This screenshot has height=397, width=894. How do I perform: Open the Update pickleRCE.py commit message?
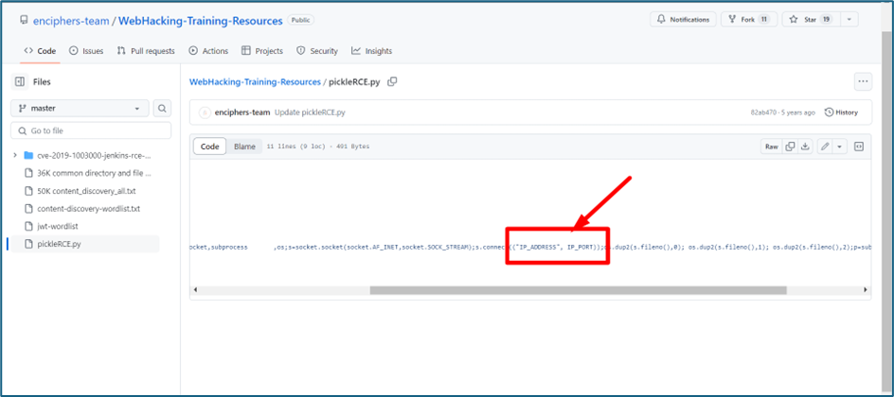310,112
